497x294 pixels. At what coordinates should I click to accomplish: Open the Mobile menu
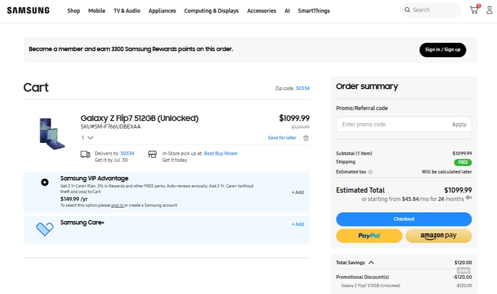(x=97, y=11)
